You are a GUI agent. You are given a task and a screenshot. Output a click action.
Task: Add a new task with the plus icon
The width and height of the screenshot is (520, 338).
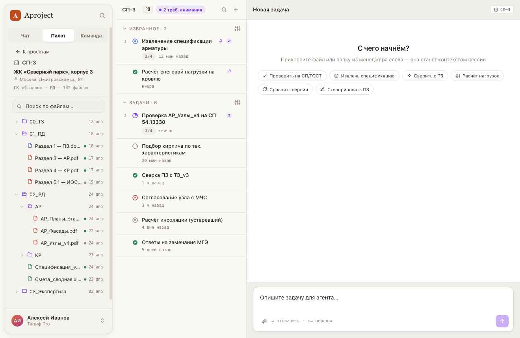(x=236, y=10)
